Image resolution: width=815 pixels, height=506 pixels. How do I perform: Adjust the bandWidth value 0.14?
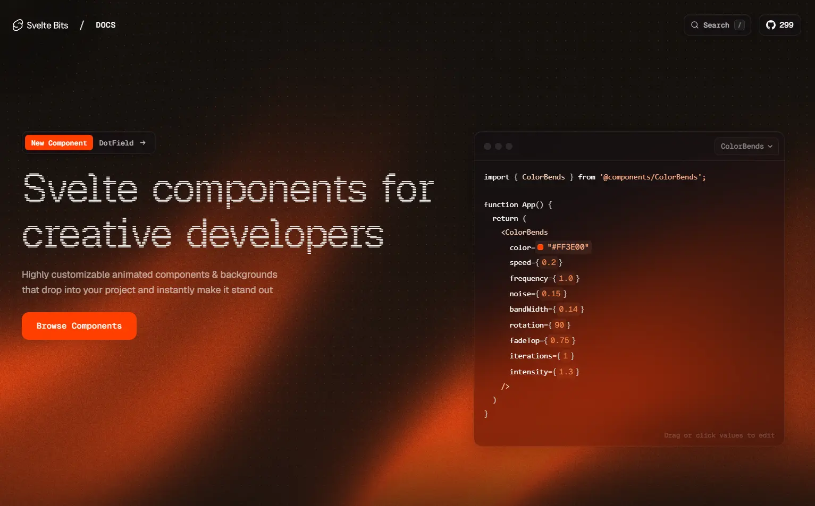568,309
